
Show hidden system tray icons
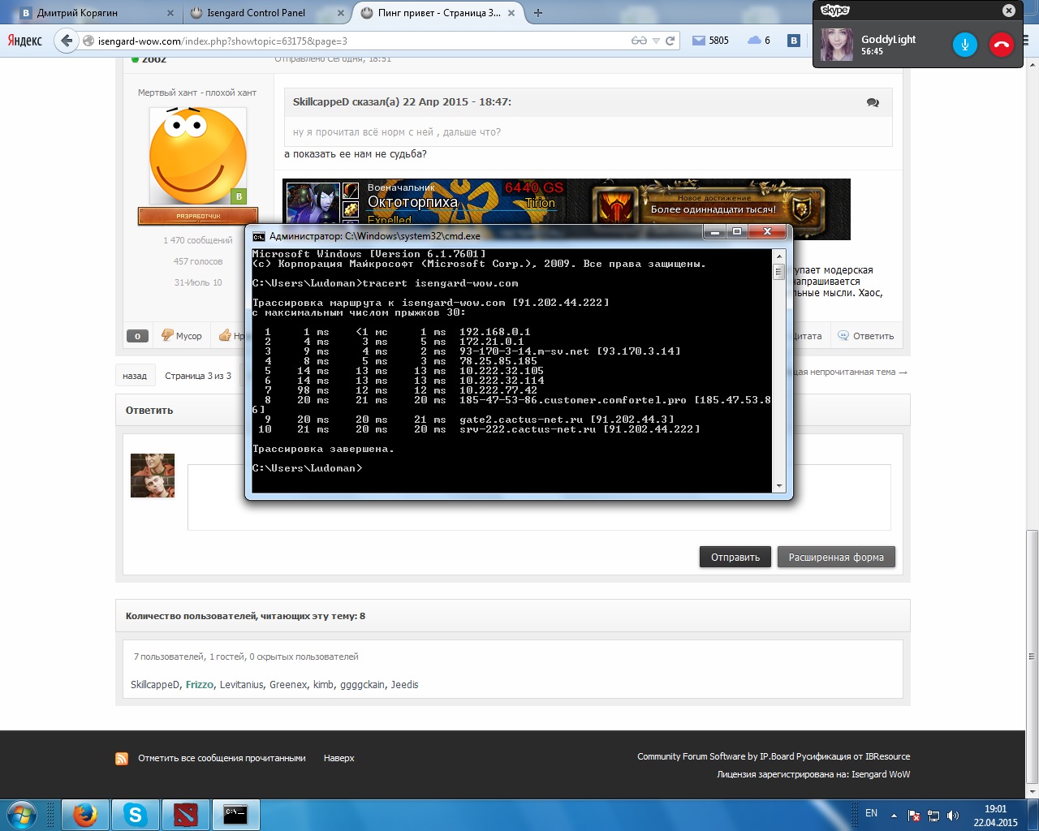[894, 815]
